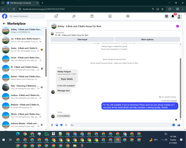Image resolution: width=186 pixels, height=148 pixels.
Task: Open the Xavier conversation
Action: coord(22,49)
